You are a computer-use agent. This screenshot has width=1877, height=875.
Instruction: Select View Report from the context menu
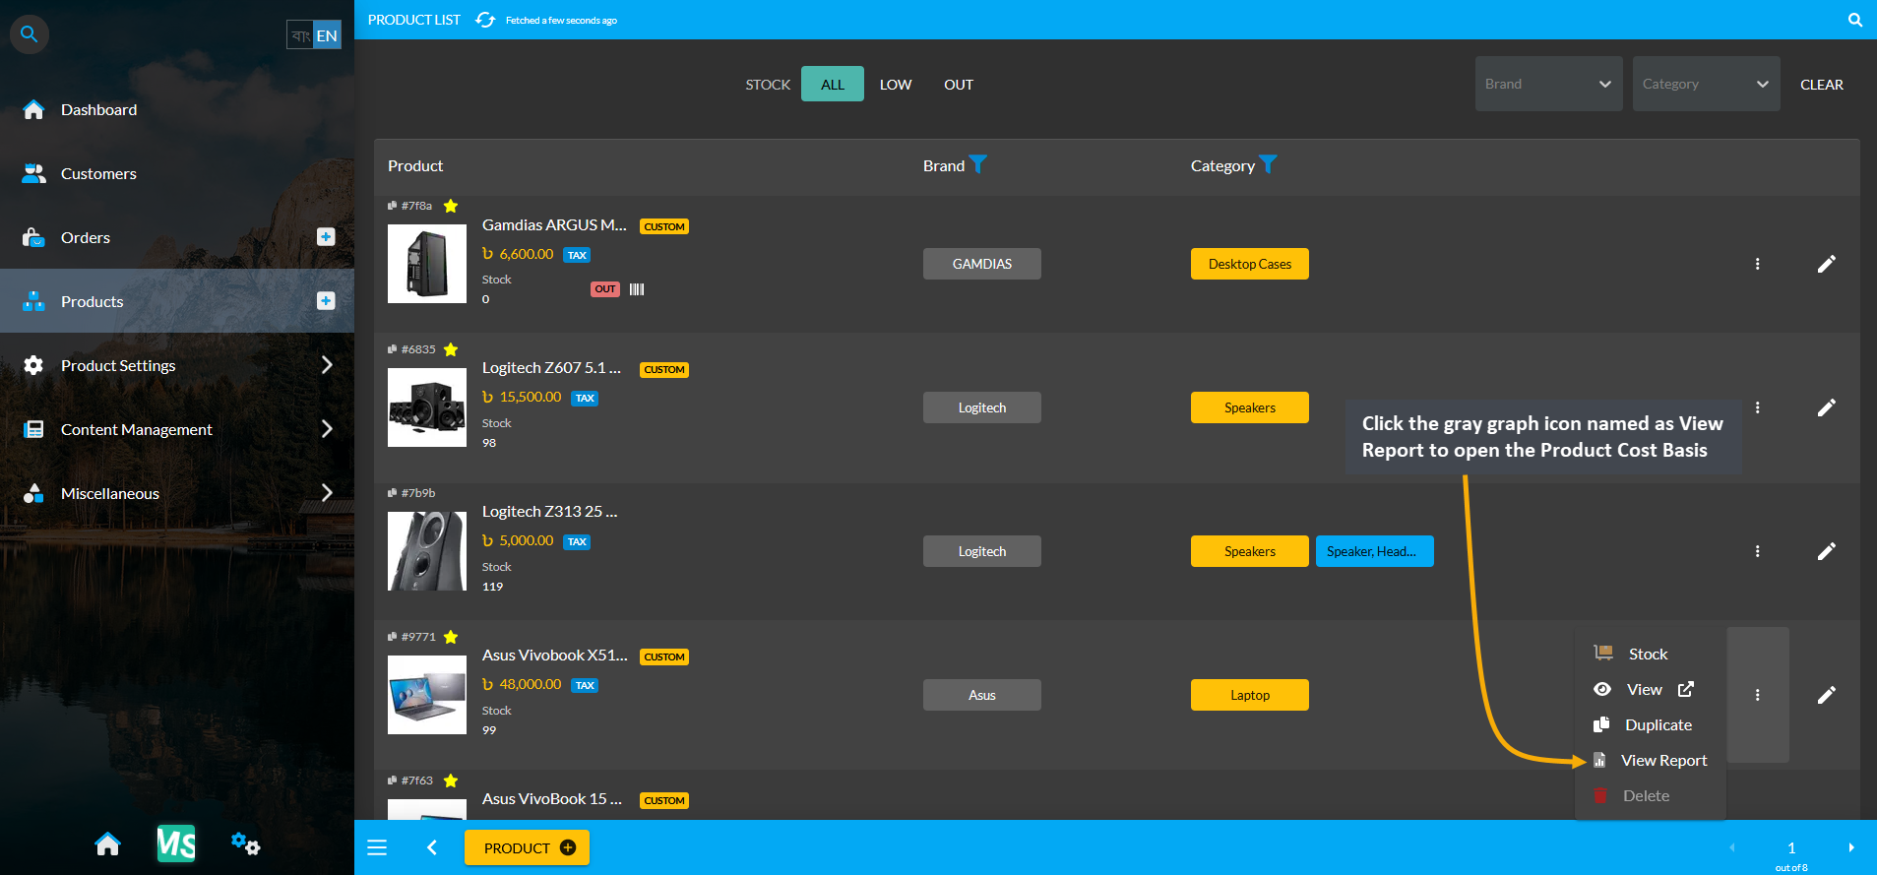tap(1650, 760)
